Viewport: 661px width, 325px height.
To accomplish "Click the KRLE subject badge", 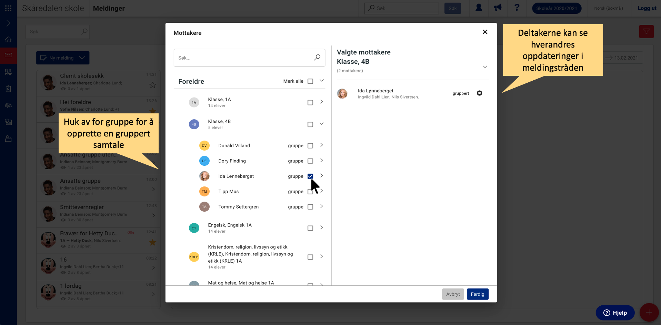I will (194, 257).
